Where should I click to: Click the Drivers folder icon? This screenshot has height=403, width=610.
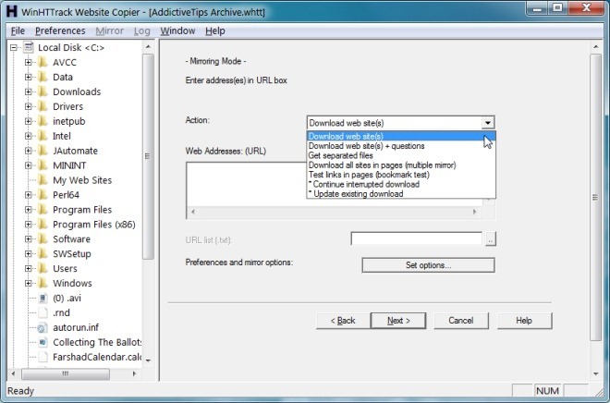click(43, 106)
